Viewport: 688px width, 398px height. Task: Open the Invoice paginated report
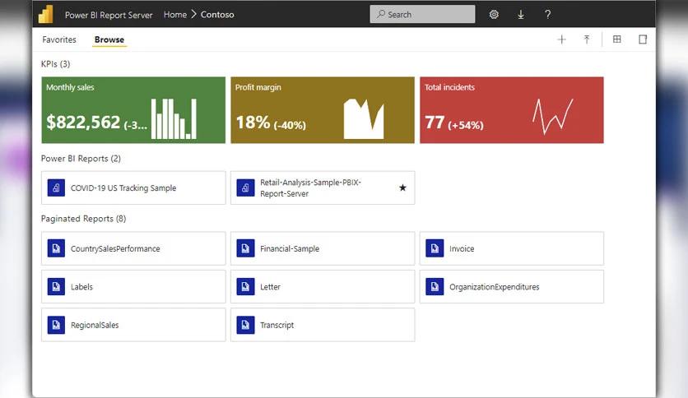[x=511, y=248]
